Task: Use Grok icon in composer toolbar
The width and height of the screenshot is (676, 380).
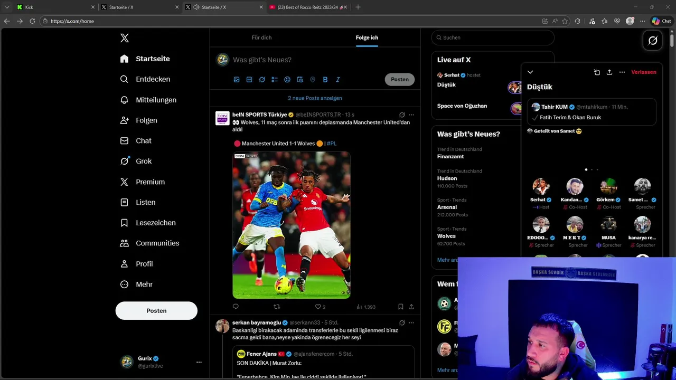Action: coord(262,80)
